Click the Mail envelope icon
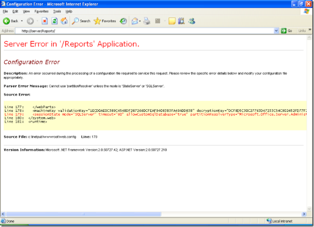314x227 pixels. point(135,21)
